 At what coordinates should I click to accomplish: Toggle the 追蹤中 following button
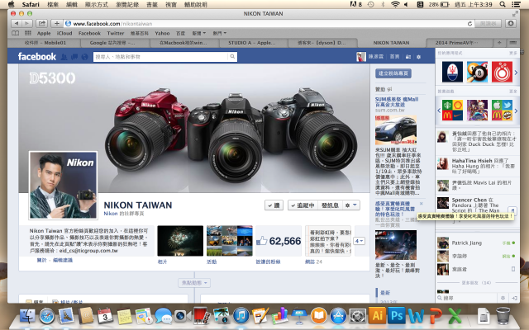(x=303, y=205)
